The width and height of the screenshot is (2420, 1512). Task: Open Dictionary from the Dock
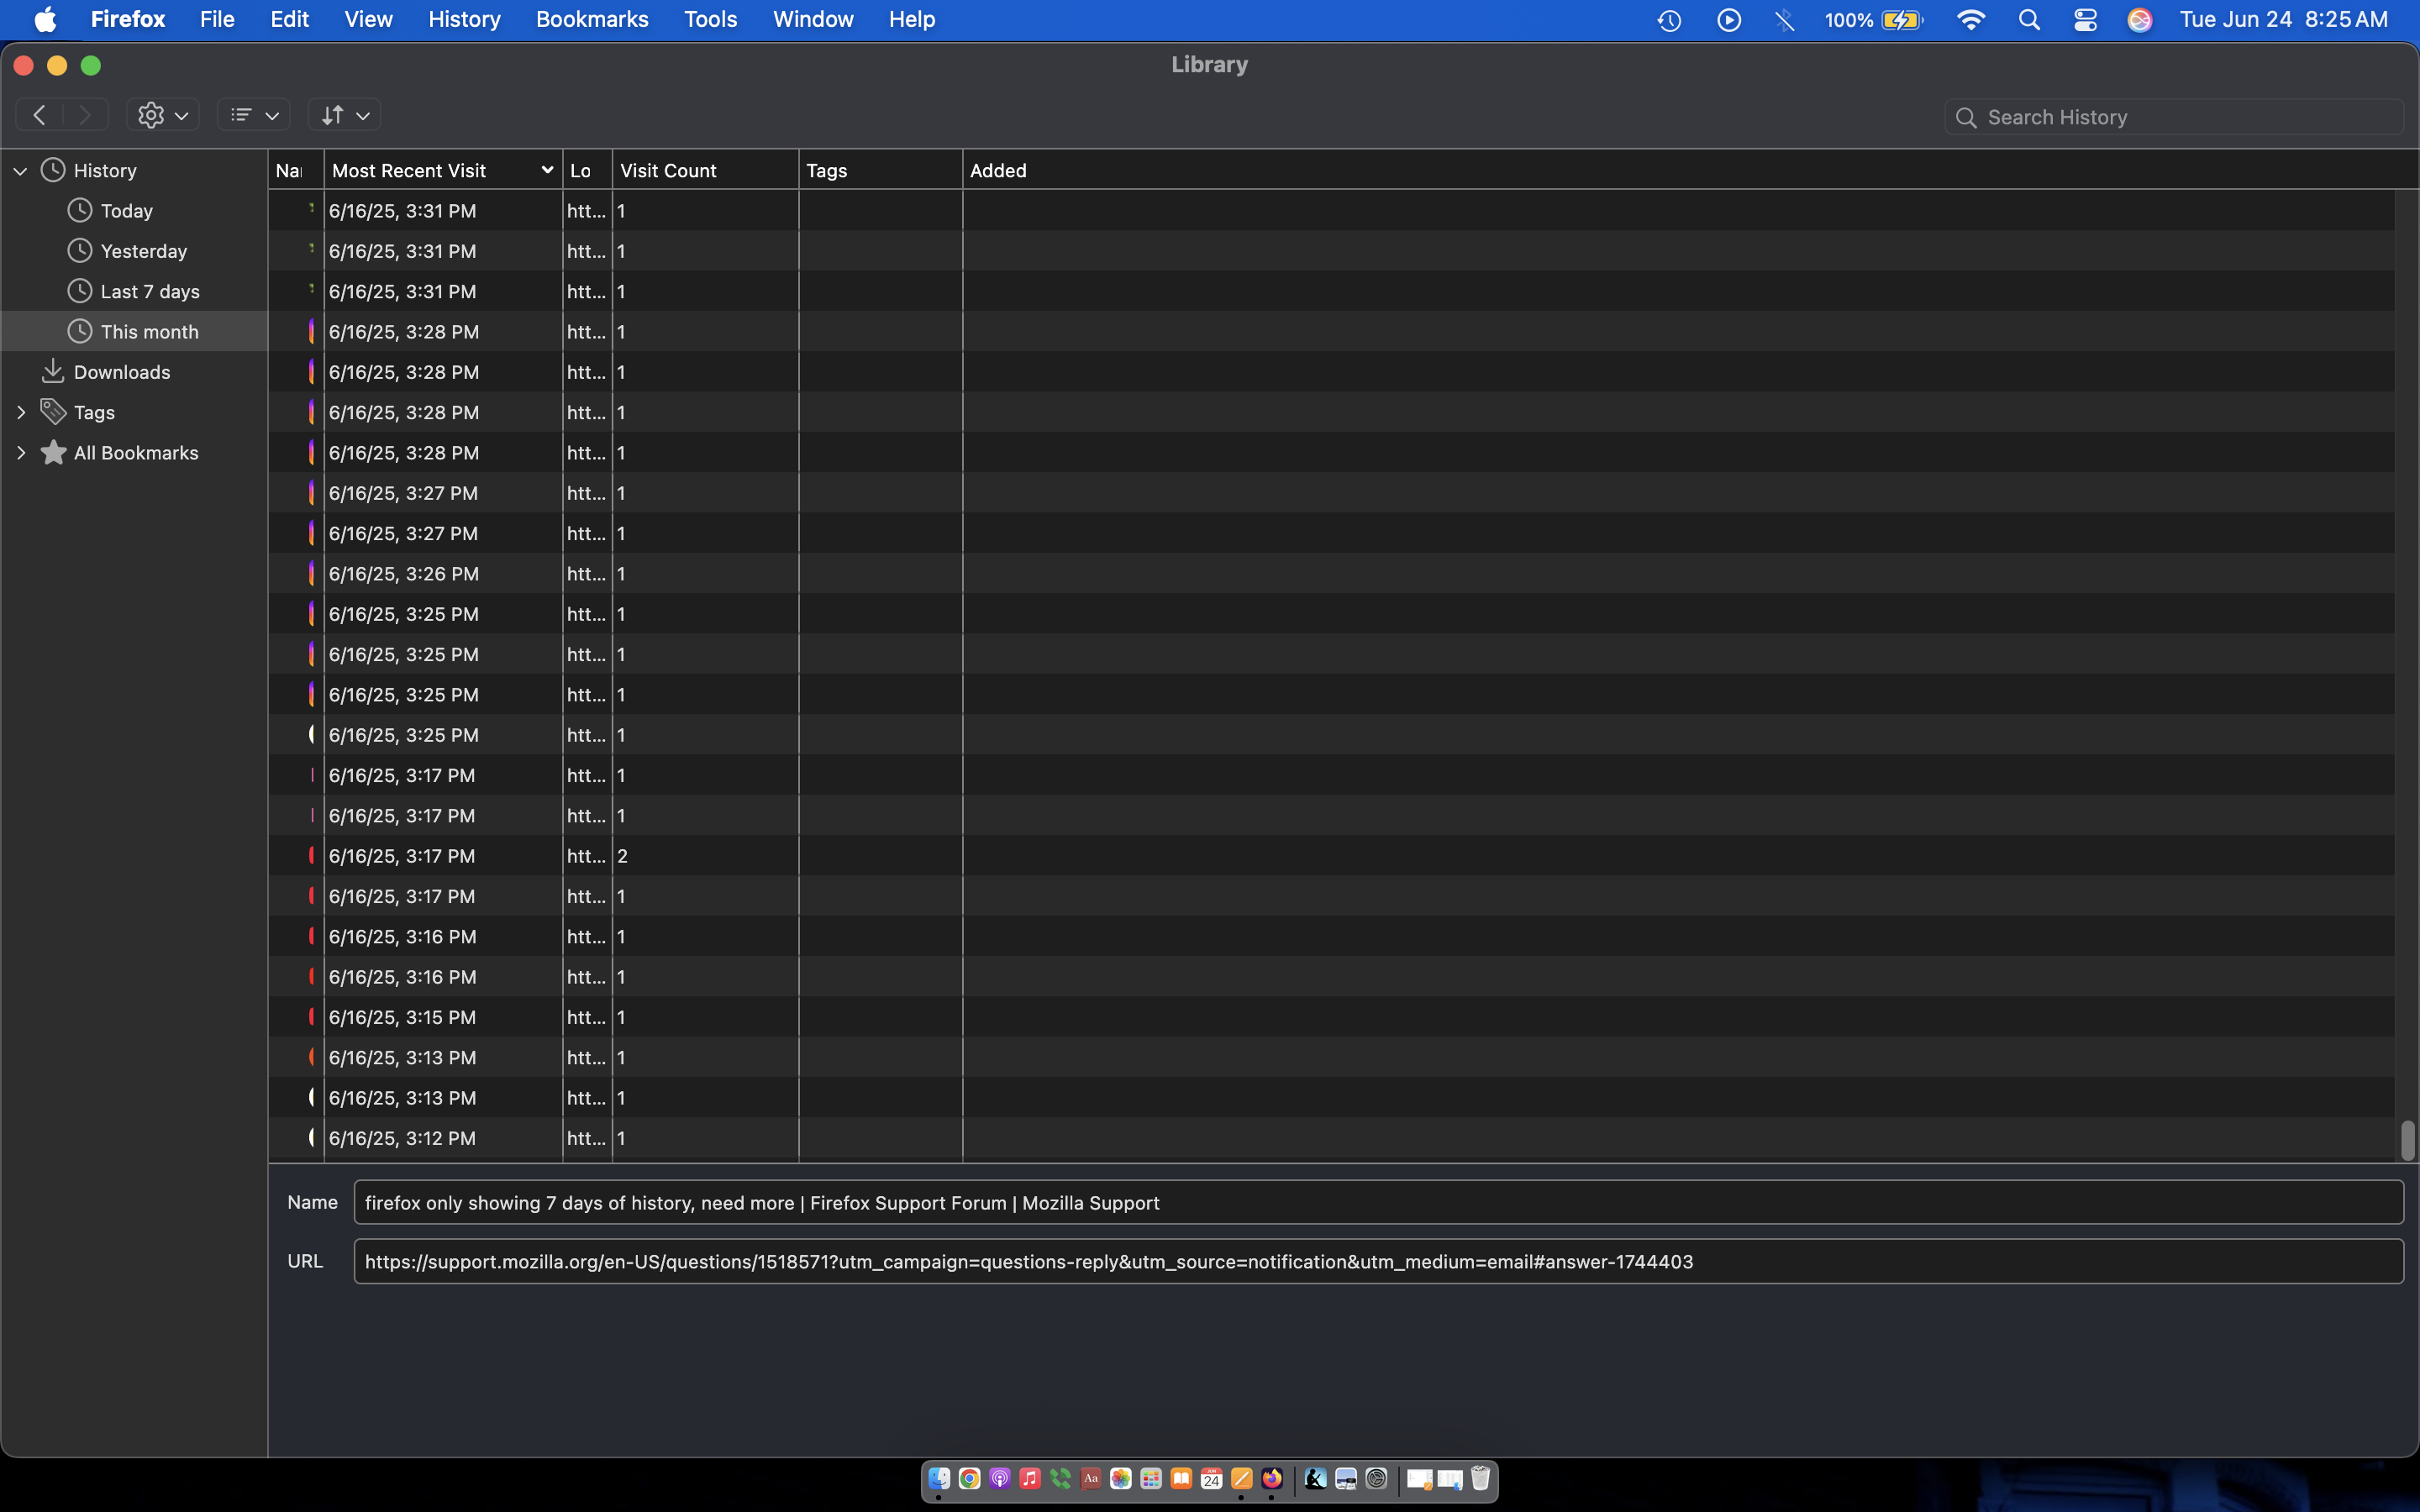click(x=1091, y=1478)
